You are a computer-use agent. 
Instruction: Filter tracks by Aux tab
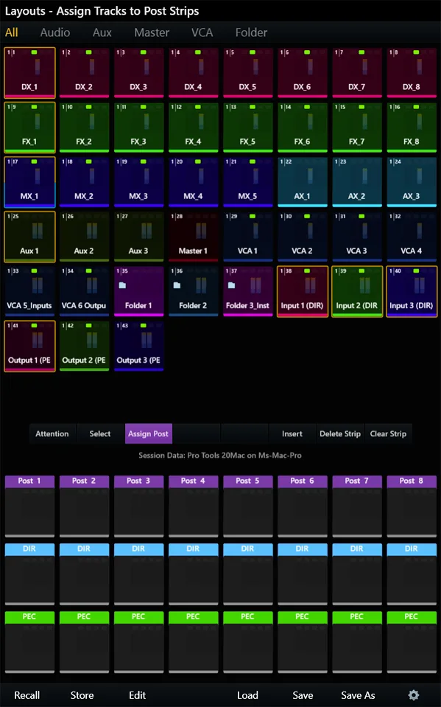coord(102,32)
